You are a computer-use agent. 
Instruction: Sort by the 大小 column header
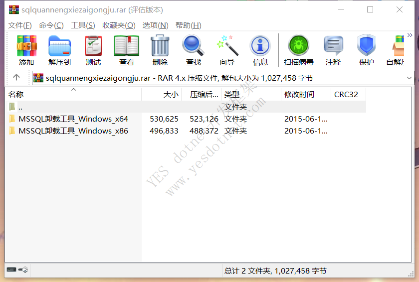tap(162, 95)
